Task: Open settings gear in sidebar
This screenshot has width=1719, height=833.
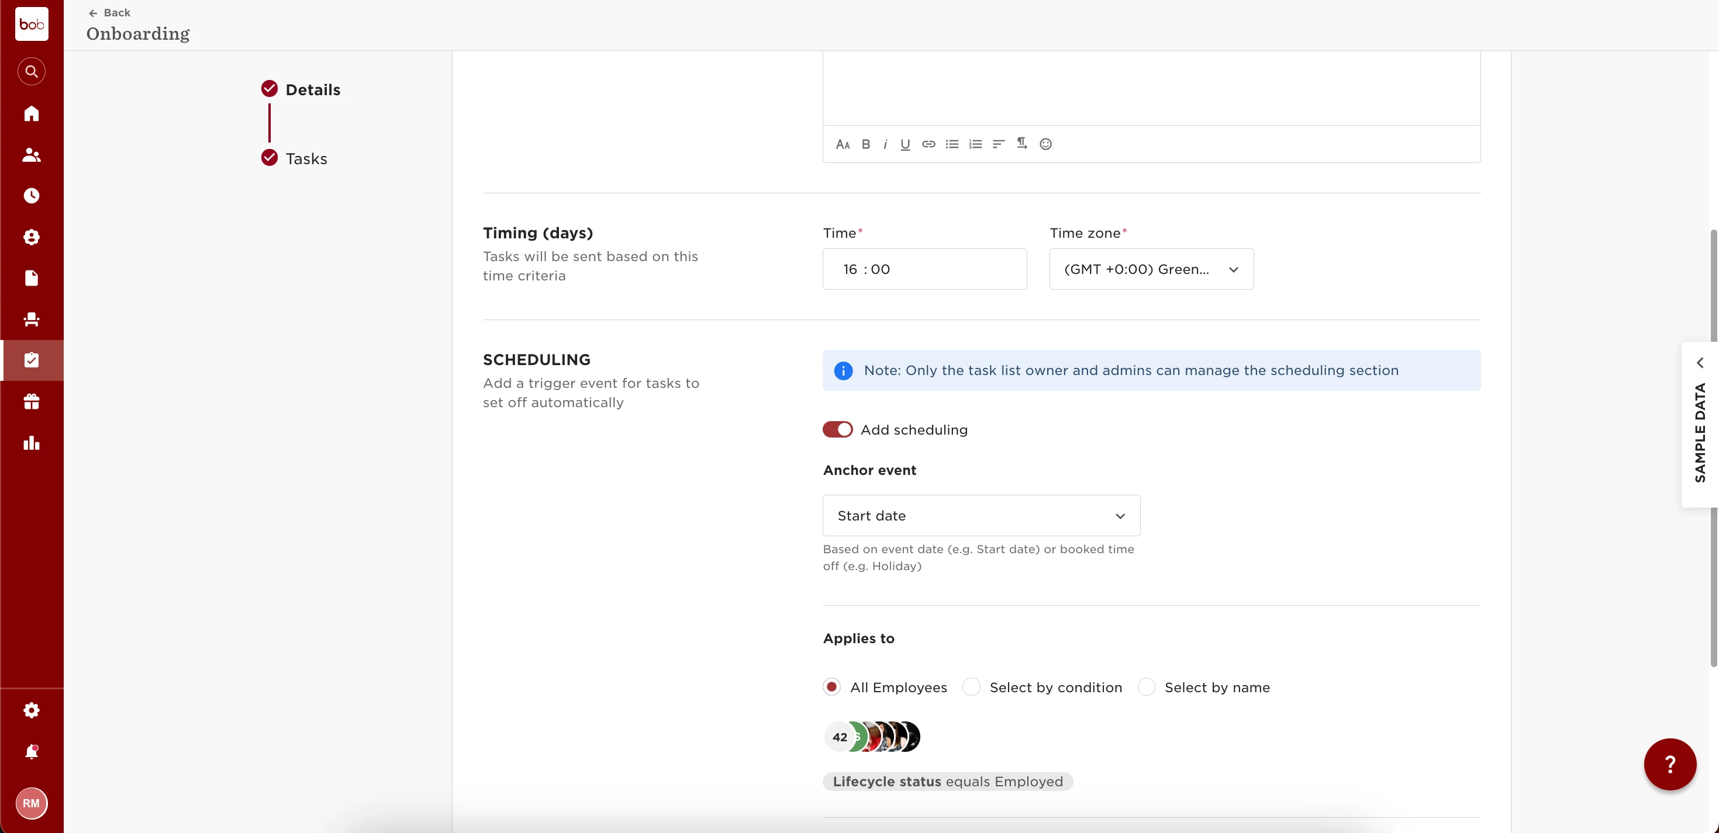Action: (x=32, y=710)
